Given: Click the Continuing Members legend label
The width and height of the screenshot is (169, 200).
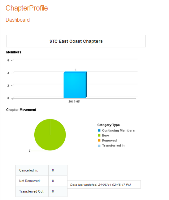Looking at the screenshot, I should [118, 130].
